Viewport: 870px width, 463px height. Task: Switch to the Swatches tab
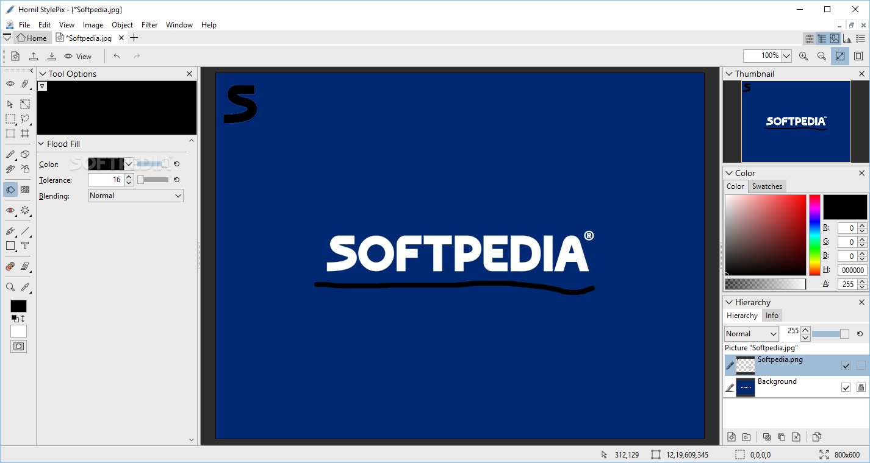(x=767, y=186)
